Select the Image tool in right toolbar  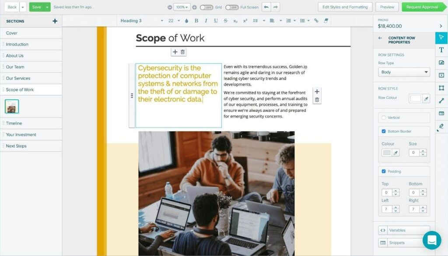(x=441, y=62)
